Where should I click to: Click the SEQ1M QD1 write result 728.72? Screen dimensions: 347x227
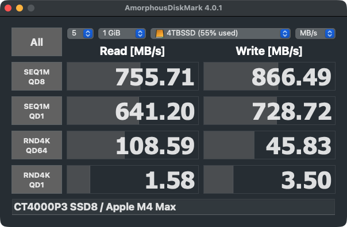coord(269,111)
